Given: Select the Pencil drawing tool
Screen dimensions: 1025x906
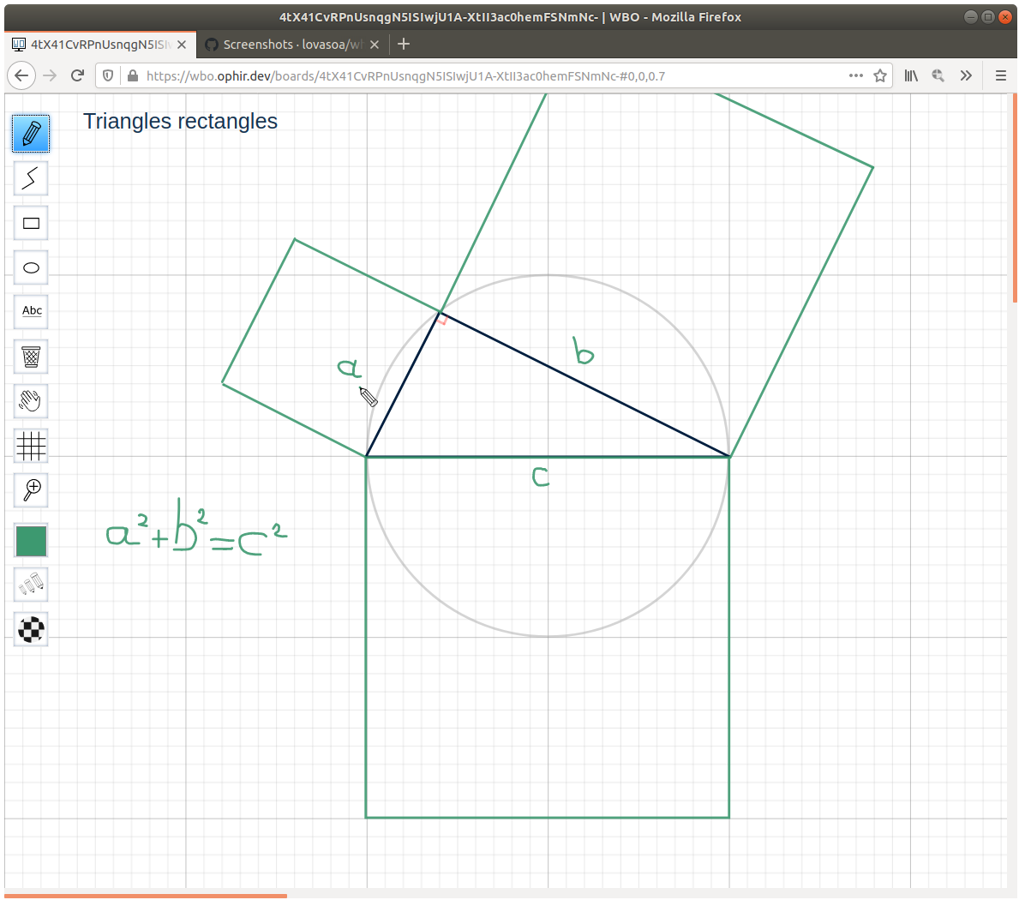Looking at the screenshot, I should (31, 134).
